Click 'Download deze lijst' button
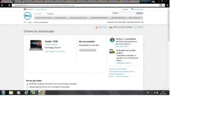This screenshot has width=201, height=135. [x=88, y=50]
